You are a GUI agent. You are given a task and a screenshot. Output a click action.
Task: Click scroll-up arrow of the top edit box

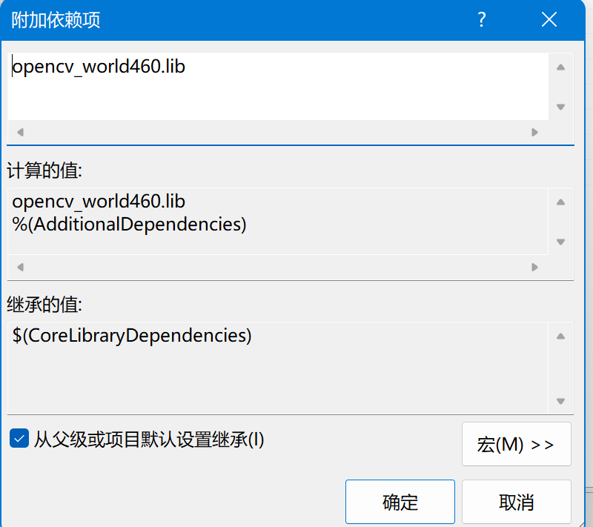[x=560, y=67]
